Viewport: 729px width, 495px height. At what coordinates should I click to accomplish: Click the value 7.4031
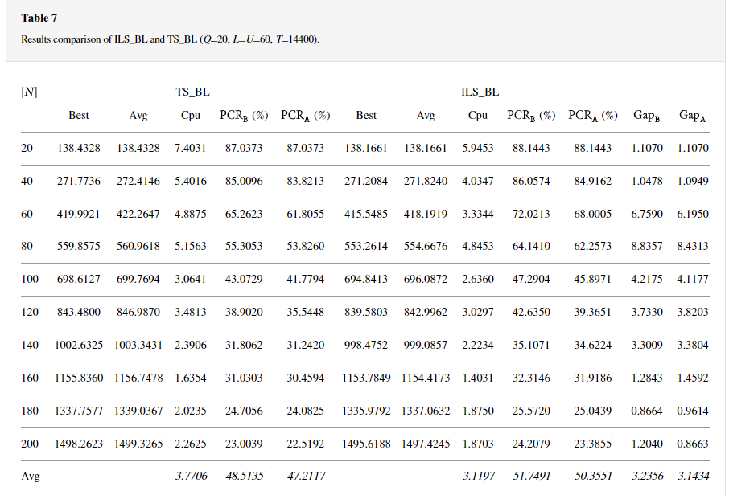pyautogui.click(x=190, y=148)
